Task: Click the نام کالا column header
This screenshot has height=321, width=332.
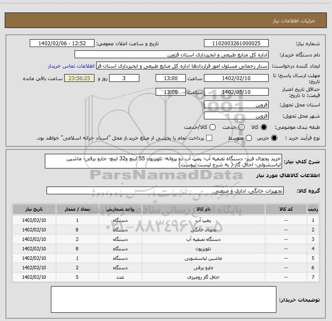Action: [203, 209]
